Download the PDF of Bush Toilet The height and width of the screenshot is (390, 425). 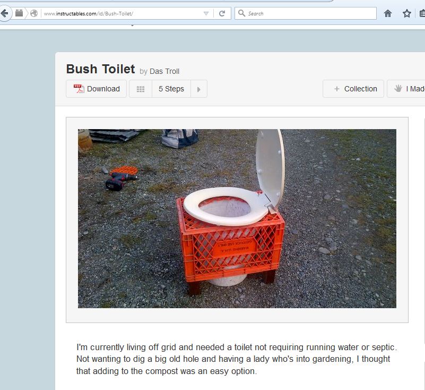pyautogui.click(x=96, y=89)
